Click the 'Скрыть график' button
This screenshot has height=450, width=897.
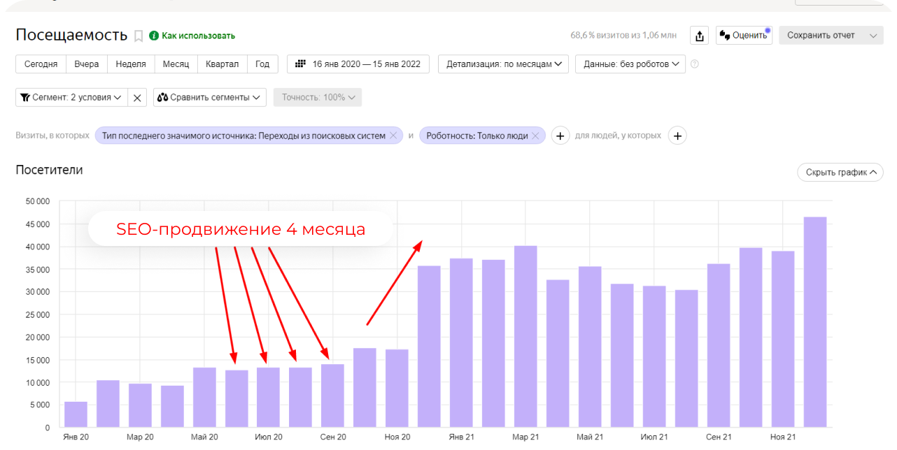click(x=840, y=172)
